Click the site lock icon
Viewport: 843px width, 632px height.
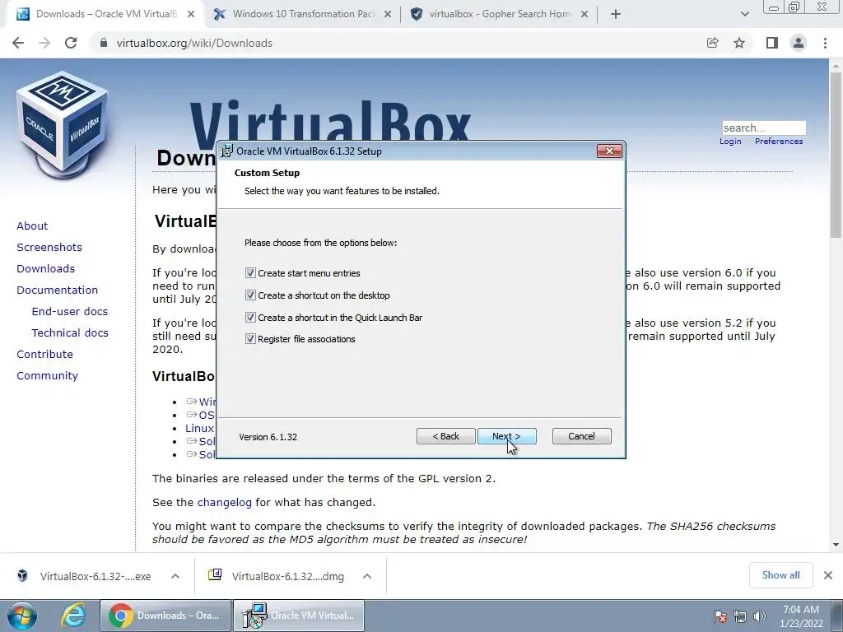(x=103, y=43)
